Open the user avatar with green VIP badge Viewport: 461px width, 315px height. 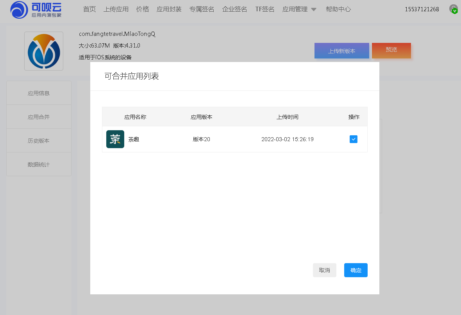point(453,9)
